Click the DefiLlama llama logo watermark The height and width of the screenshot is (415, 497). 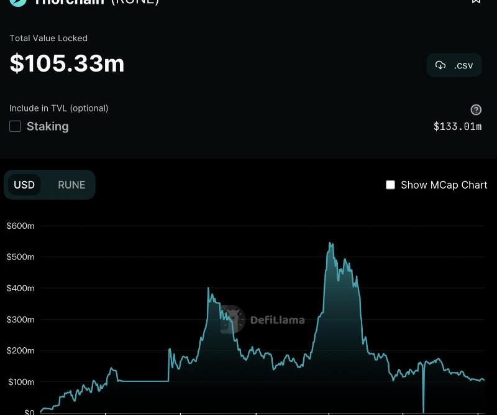[233, 319]
